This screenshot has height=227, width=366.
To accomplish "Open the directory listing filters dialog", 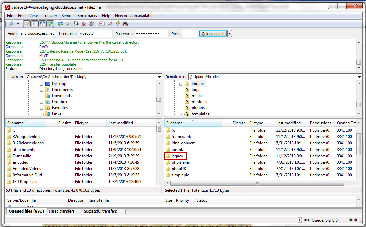I will (x=102, y=24).
